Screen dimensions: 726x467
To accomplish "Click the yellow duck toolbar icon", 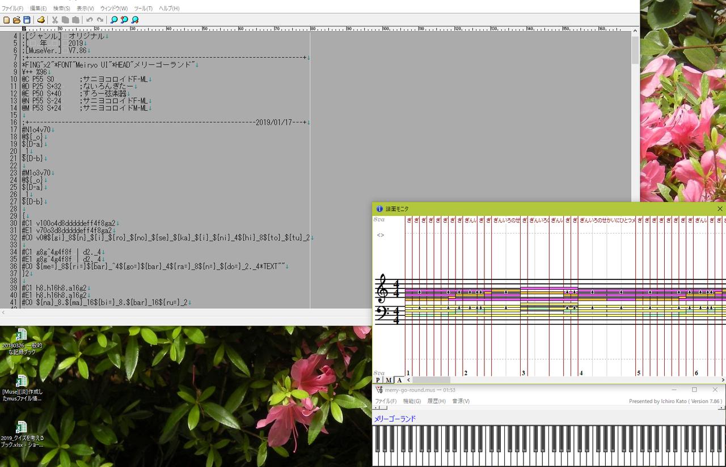I will (41, 20).
